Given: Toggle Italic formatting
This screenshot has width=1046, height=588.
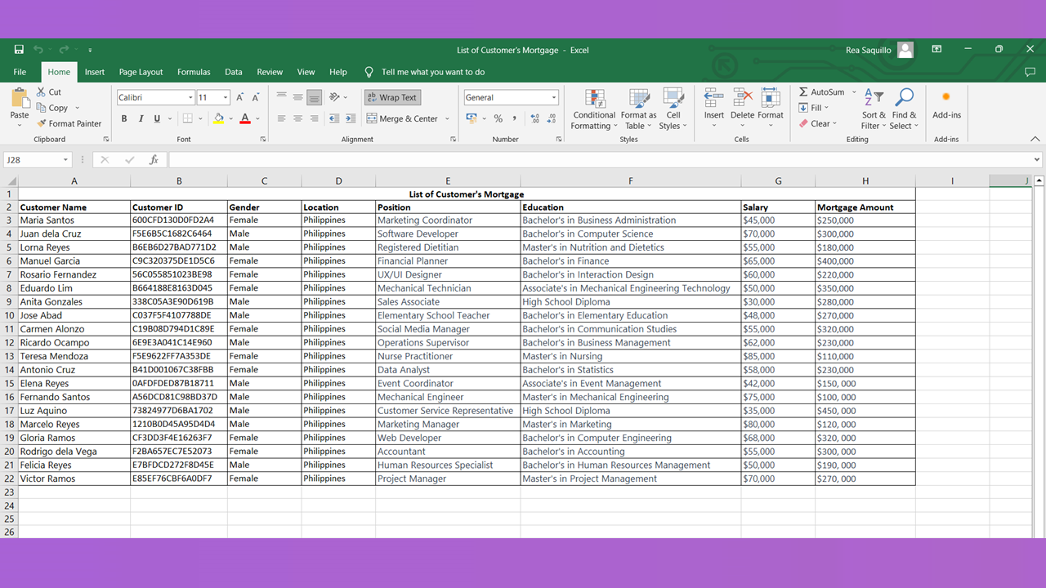Looking at the screenshot, I should [x=141, y=118].
